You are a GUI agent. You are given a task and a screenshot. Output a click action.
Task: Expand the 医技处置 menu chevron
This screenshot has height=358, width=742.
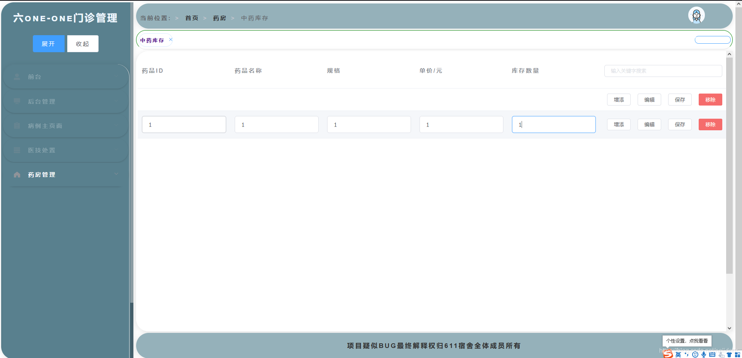pyautogui.click(x=116, y=150)
